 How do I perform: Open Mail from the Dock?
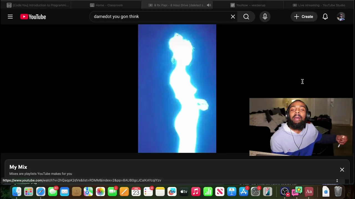[64, 192]
